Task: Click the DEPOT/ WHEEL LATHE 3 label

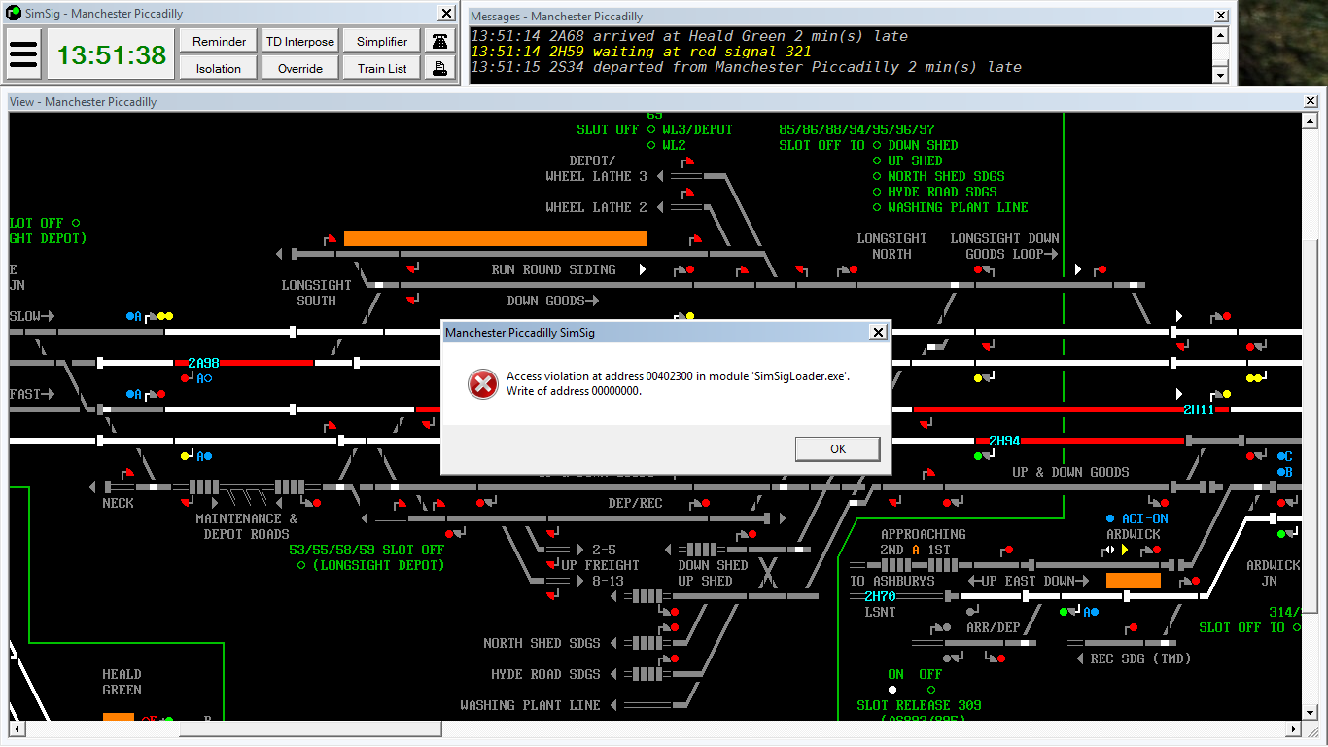Action: click(x=596, y=168)
